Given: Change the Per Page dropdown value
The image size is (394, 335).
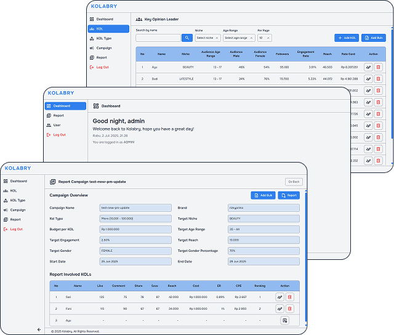Looking at the screenshot, I should (264, 38).
